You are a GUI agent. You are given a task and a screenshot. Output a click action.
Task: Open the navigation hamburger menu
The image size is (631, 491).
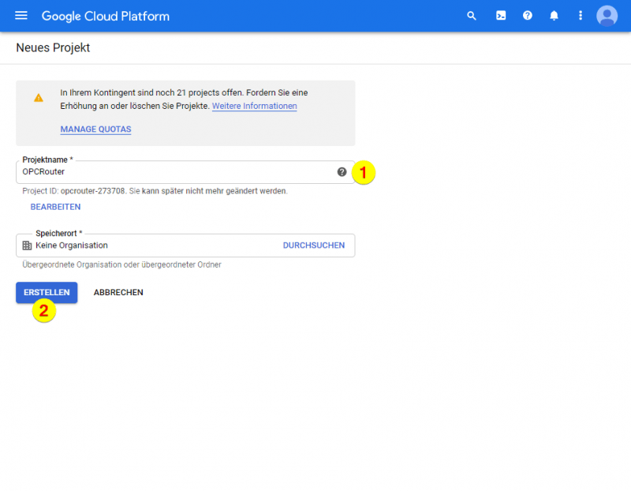21,16
